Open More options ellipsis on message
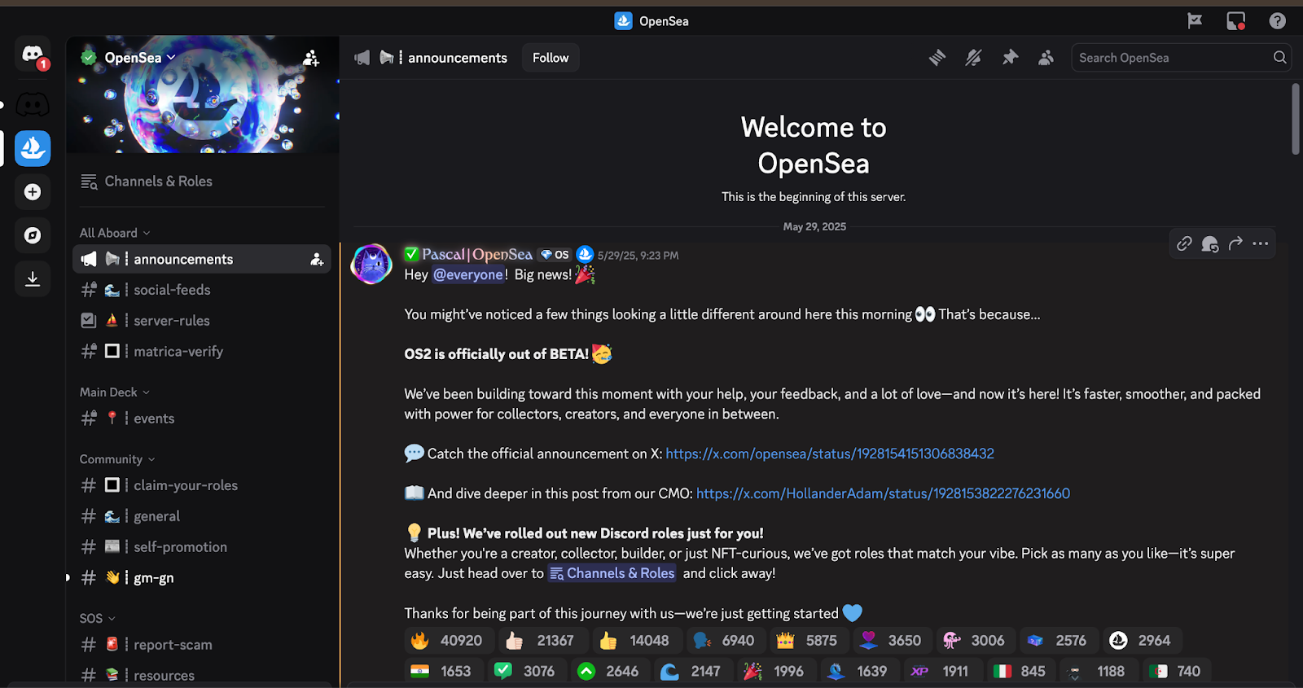 tap(1261, 243)
